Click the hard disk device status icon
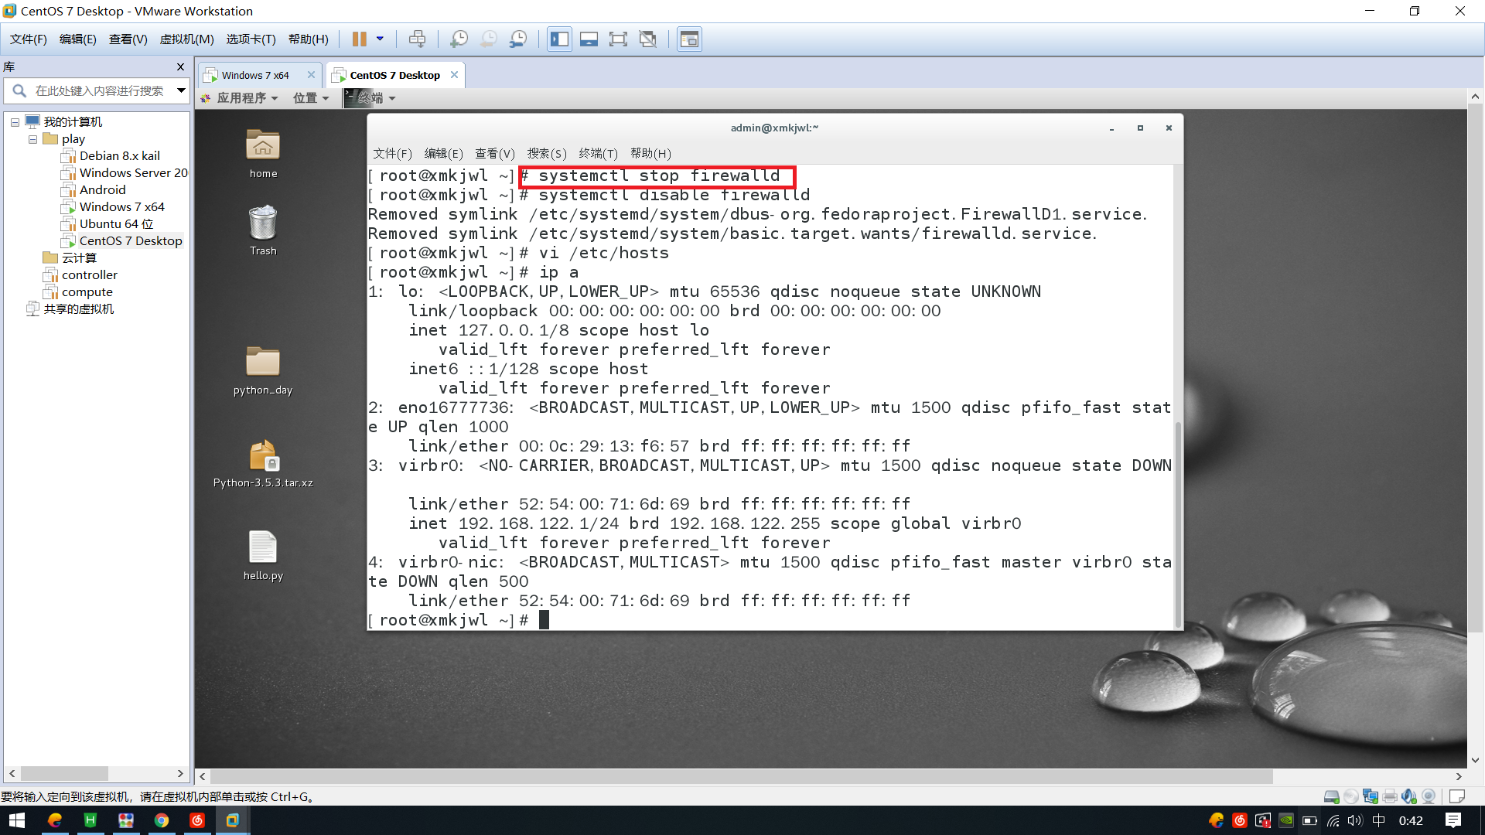The width and height of the screenshot is (1485, 835). (x=1331, y=796)
